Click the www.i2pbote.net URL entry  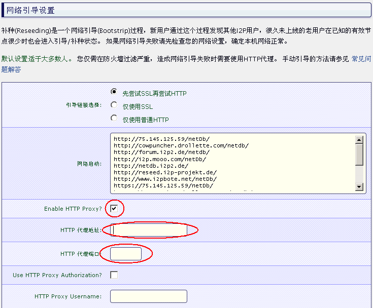point(165,179)
